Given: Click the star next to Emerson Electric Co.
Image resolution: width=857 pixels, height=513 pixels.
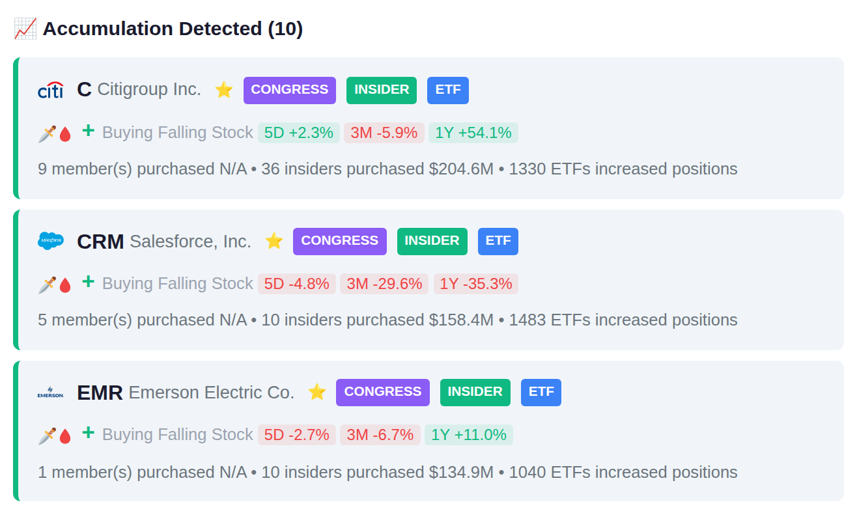Looking at the screenshot, I should click(317, 392).
